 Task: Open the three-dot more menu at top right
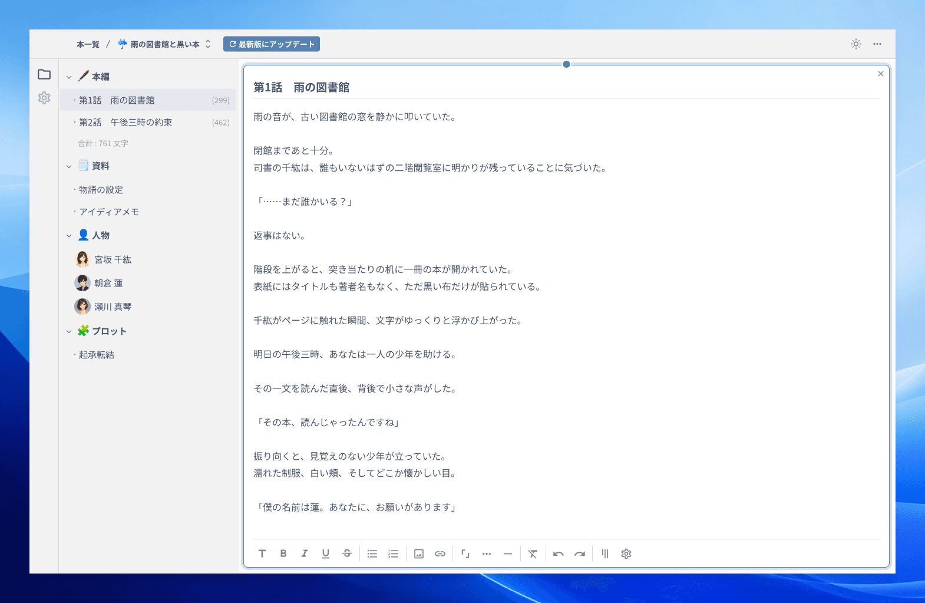[877, 44]
